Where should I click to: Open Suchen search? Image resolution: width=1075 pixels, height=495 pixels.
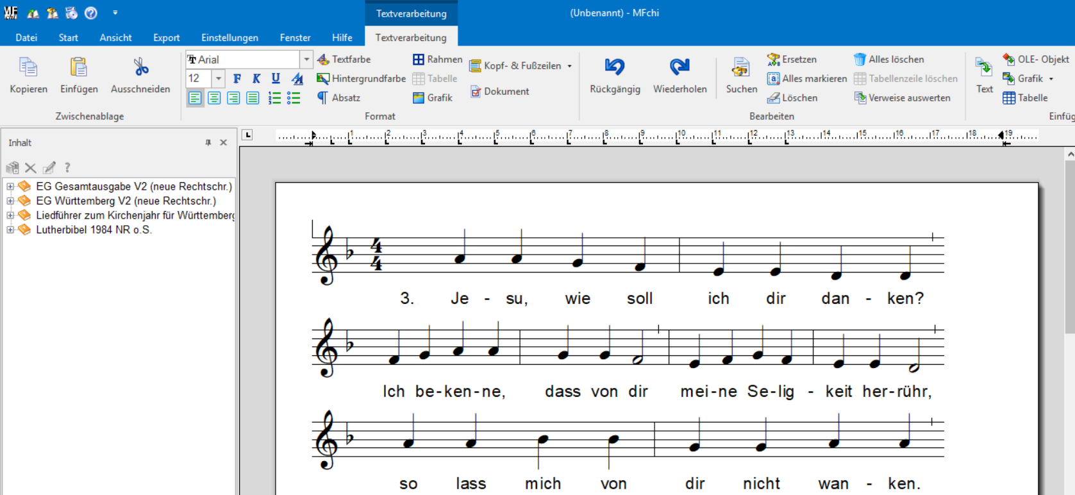pos(741,76)
